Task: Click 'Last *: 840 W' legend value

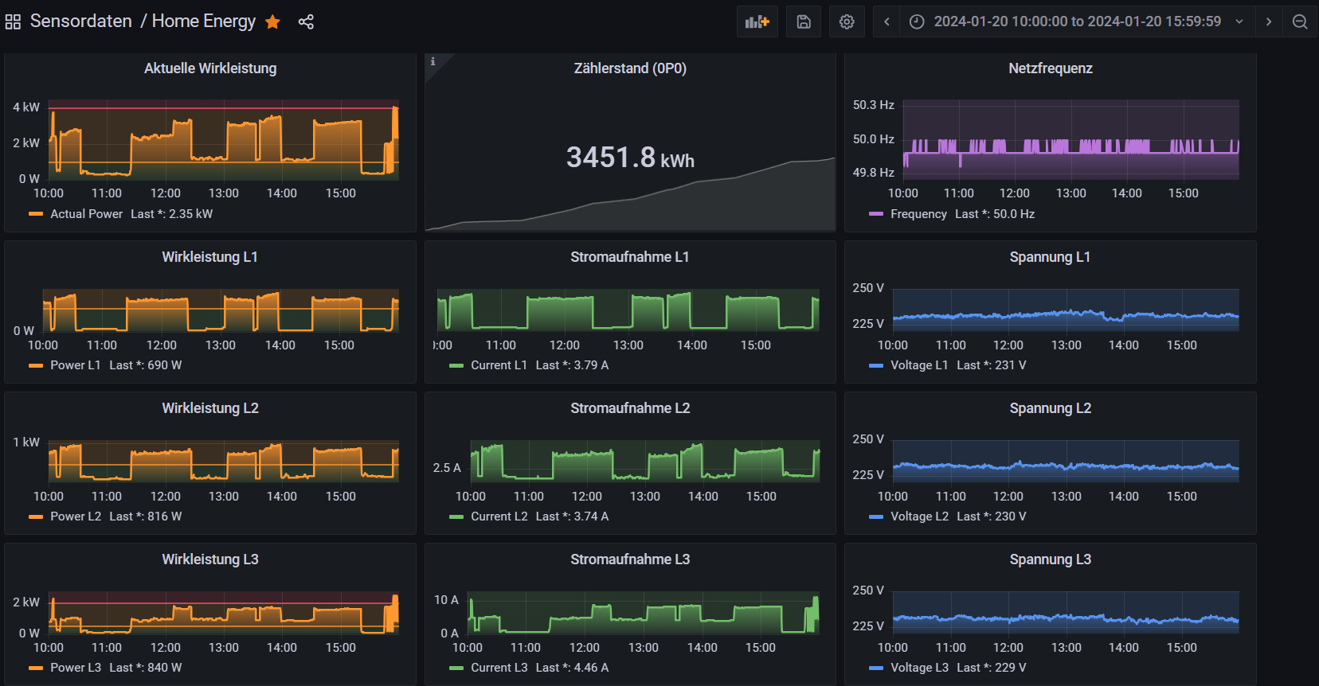Action: (146, 668)
